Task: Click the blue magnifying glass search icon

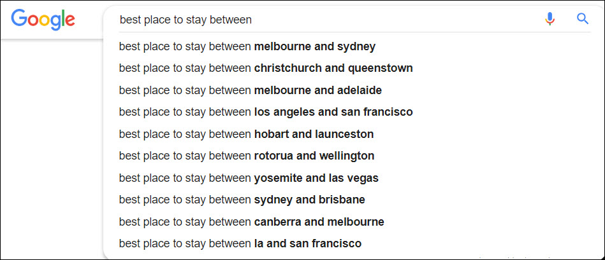Action: point(582,18)
